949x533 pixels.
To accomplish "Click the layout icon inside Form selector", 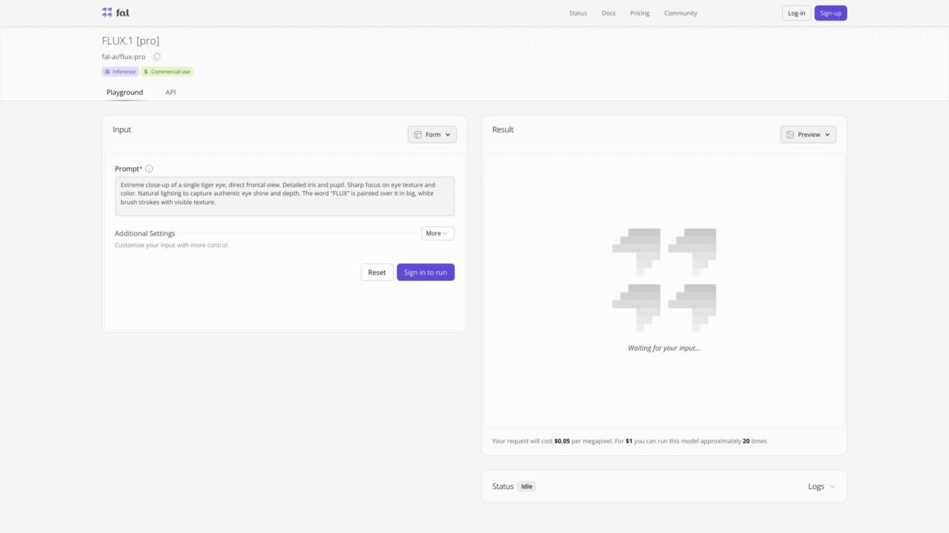I will pos(420,134).
